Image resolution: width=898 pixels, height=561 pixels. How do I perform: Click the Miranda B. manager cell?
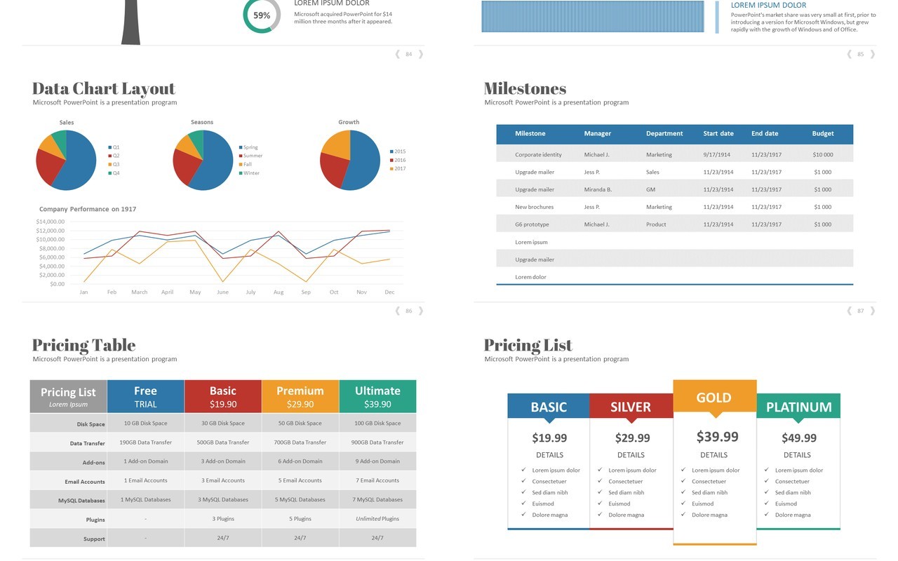(598, 189)
